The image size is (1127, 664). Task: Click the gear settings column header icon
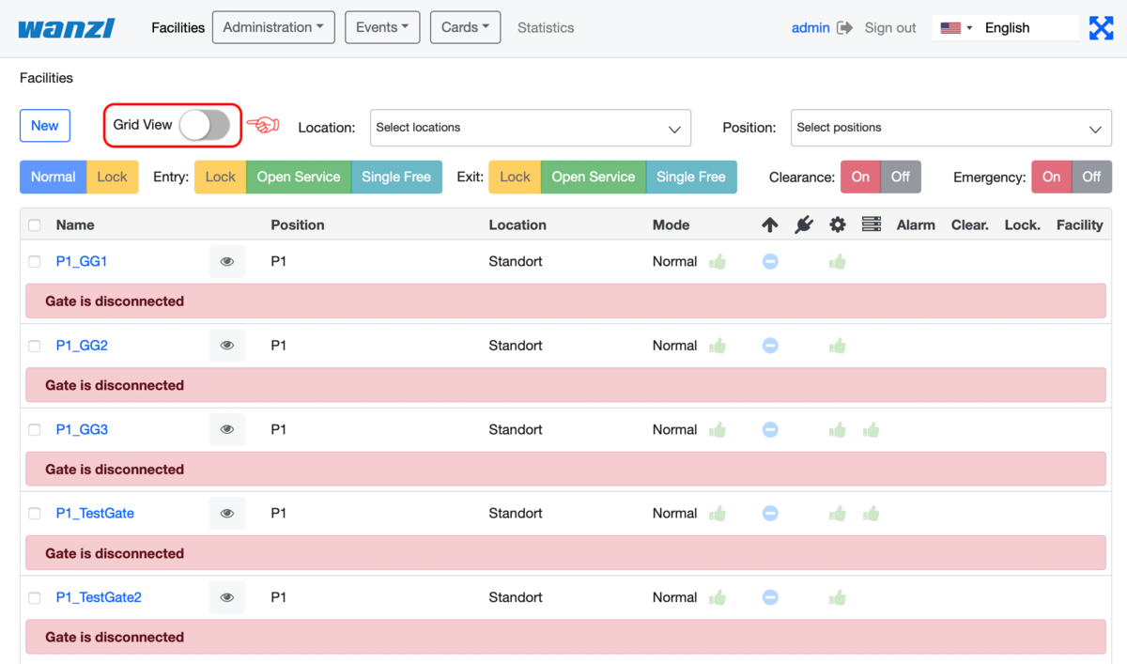(837, 224)
